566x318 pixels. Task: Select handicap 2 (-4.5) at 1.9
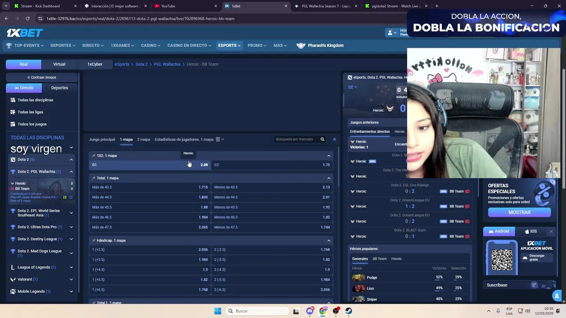tap(272, 269)
